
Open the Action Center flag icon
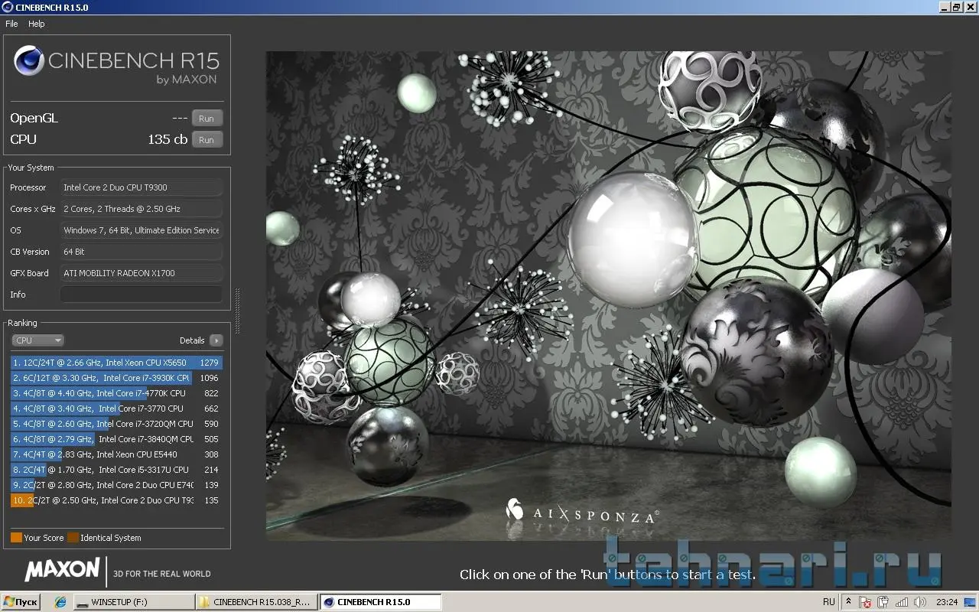tap(866, 602)
